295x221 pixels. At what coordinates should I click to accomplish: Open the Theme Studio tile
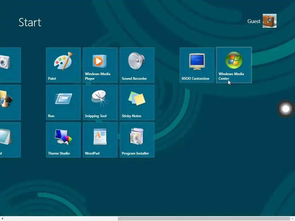point(63,140)
